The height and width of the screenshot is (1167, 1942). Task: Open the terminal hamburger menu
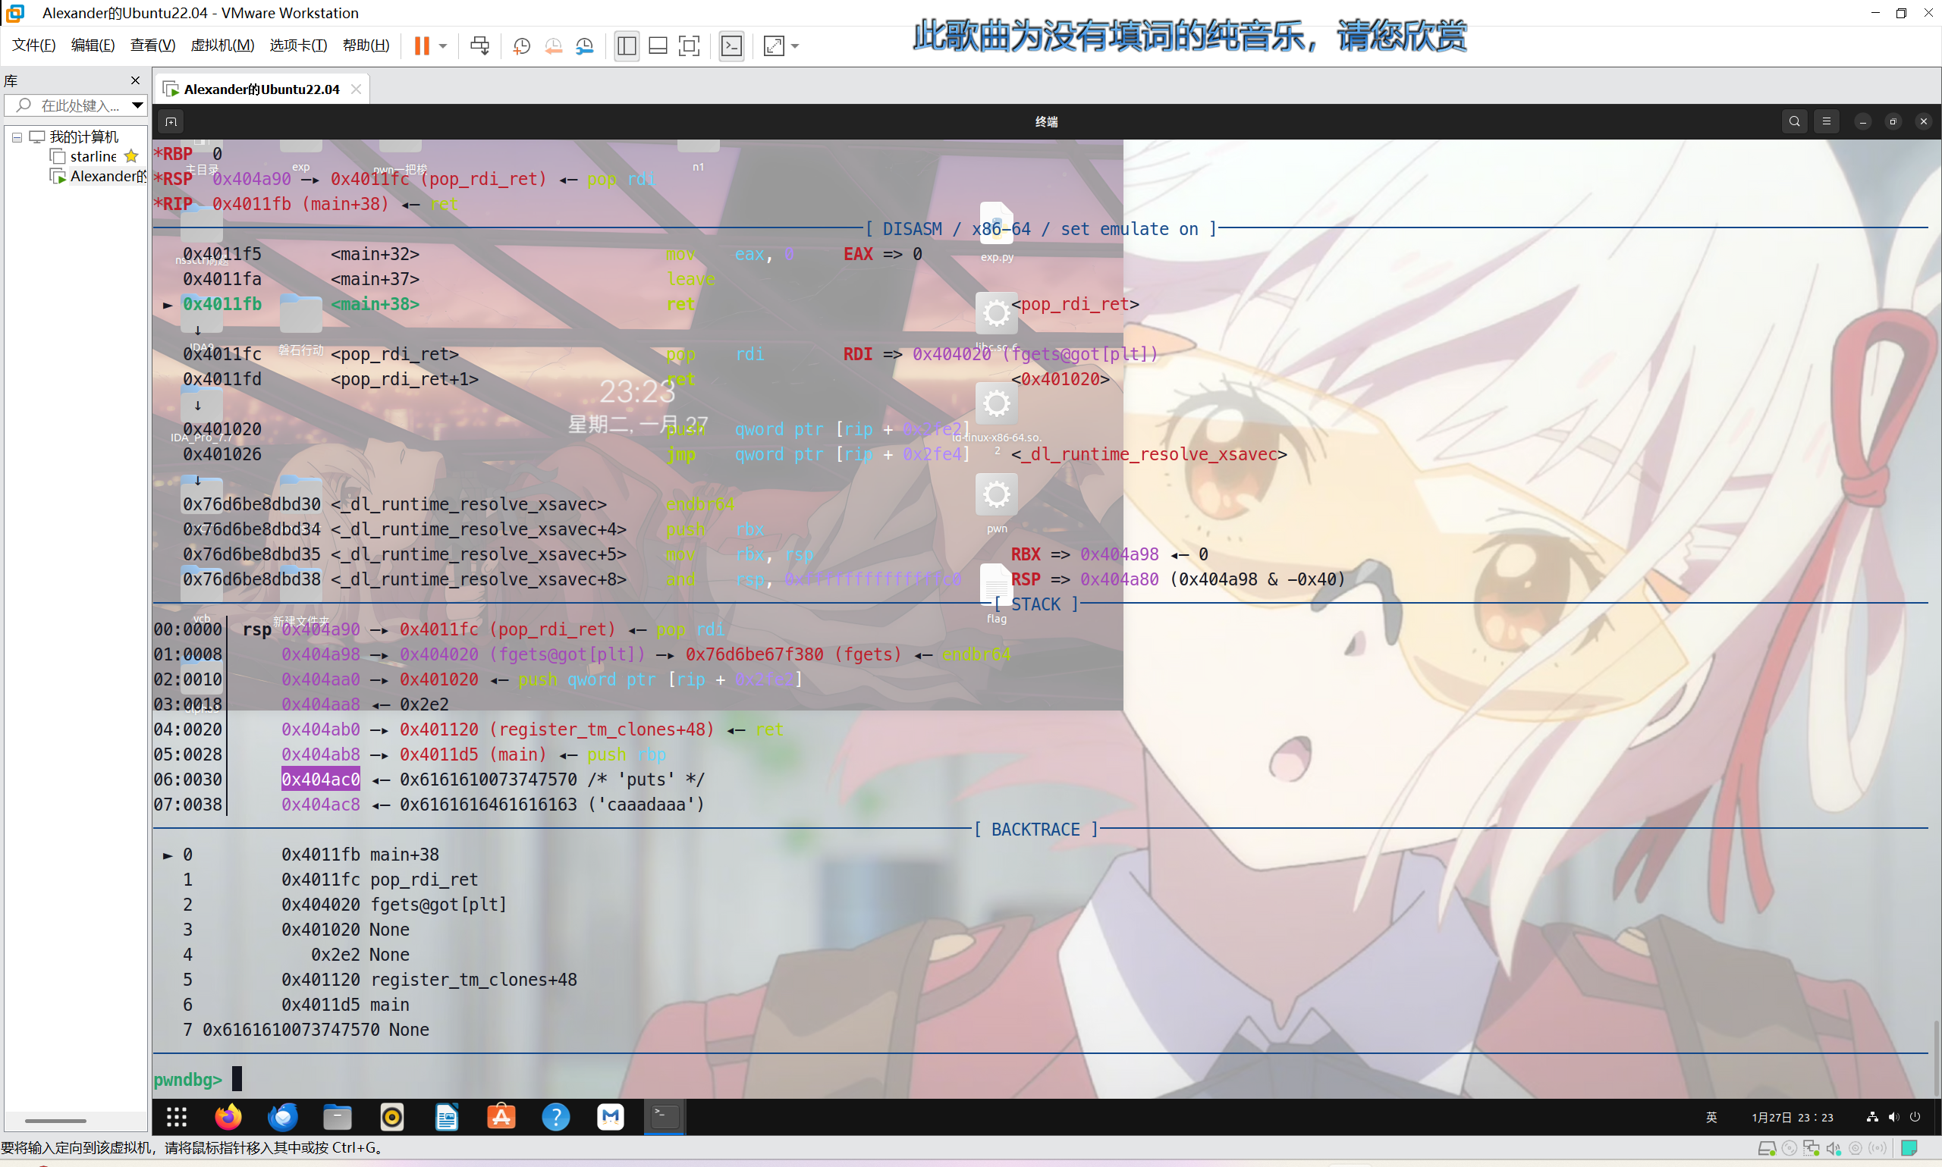tap(1827, 121)
